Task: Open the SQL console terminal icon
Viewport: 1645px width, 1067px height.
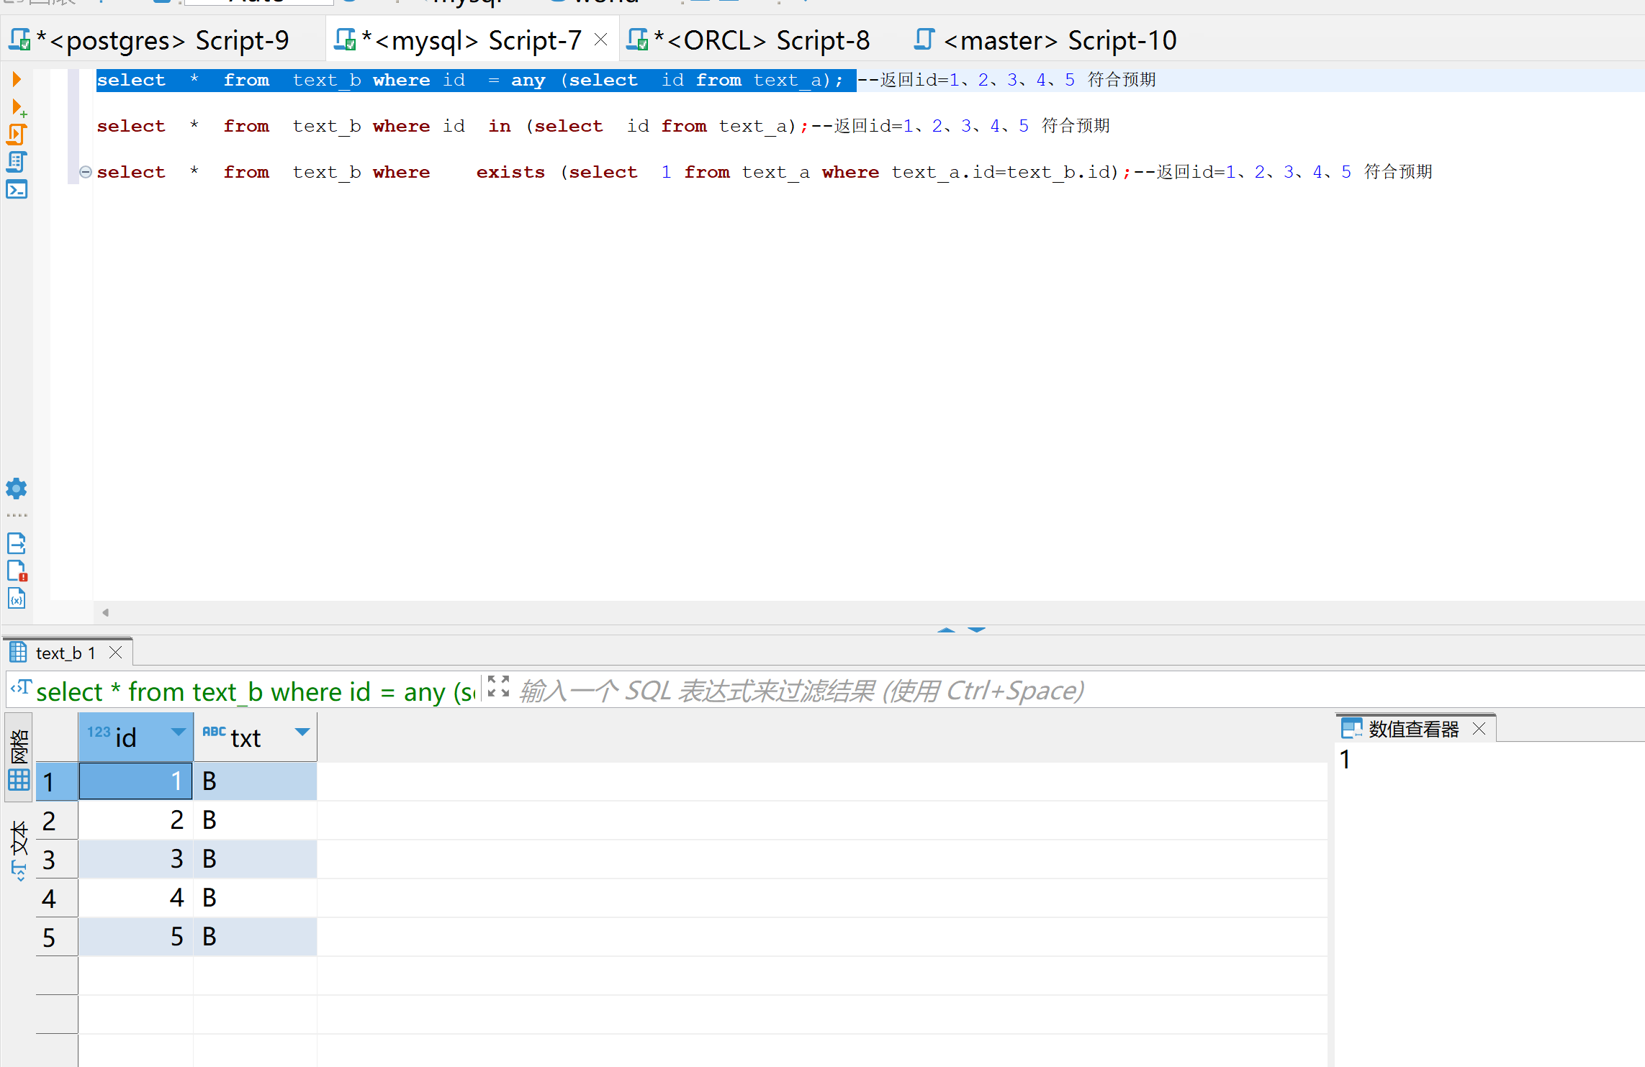Action: coord(17,190)
